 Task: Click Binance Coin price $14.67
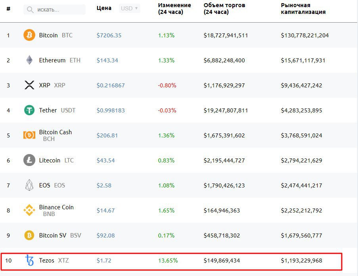pyautogui.click(x=105, y=210)
